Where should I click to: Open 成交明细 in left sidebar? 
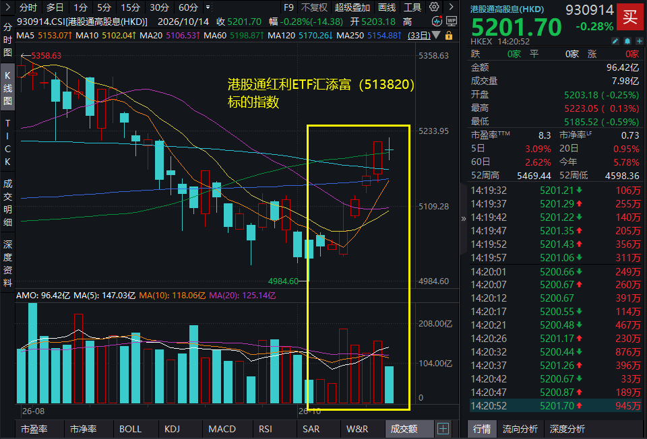tap(7, 203)
